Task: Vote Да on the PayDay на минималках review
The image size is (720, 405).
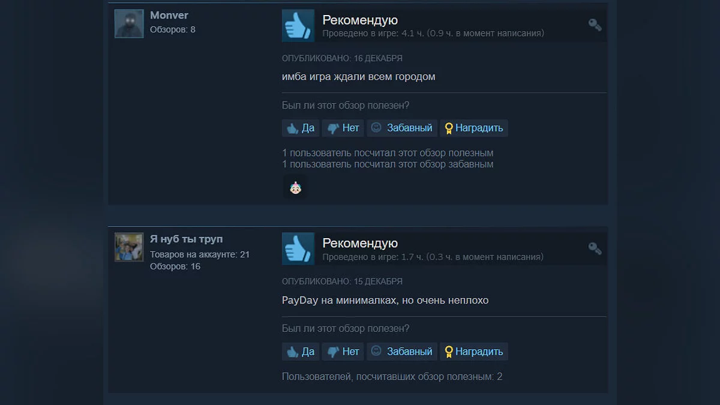Action: pyautogui.click(x=301, y=352)
